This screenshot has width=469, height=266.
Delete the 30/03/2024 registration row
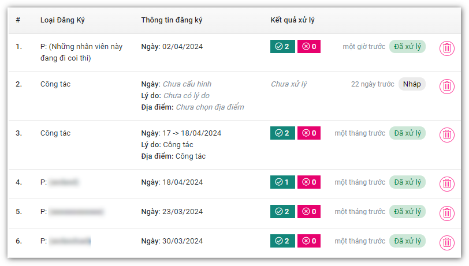coord(447,242)
